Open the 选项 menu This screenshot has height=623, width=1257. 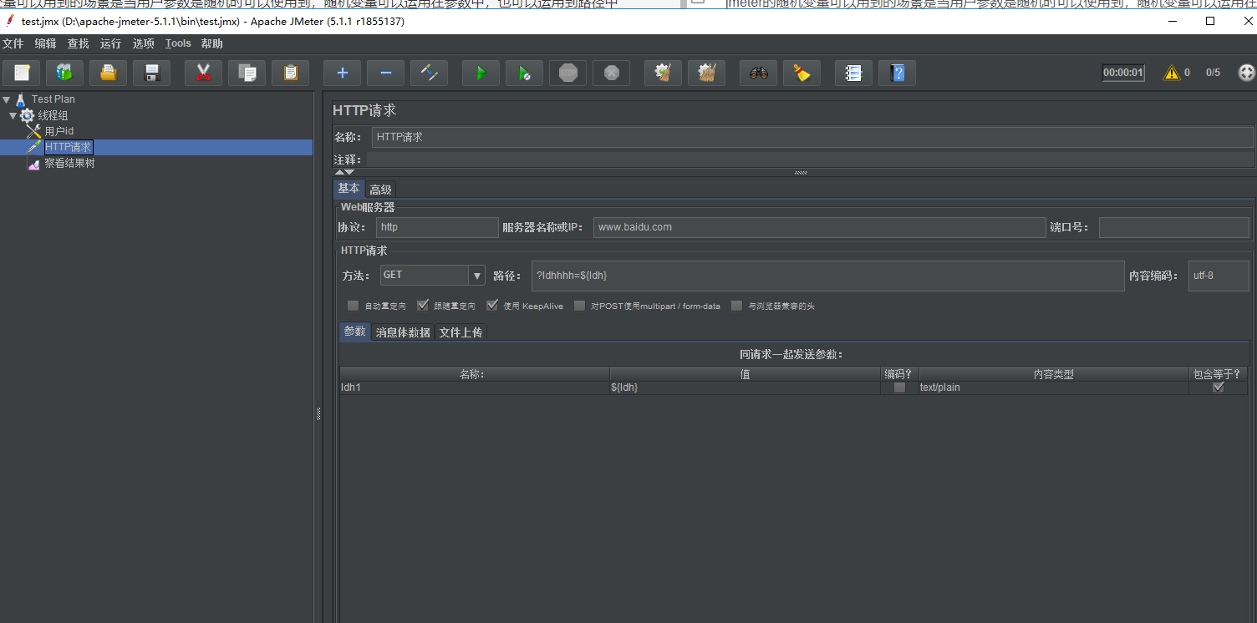click(143, 43)
